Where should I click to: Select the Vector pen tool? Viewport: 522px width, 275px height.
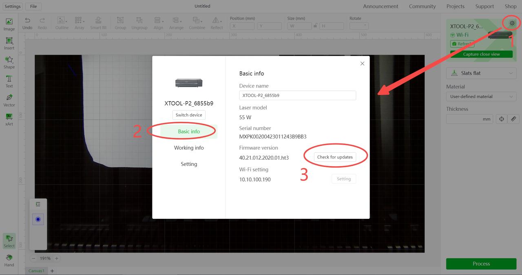(x=9, y=100)
